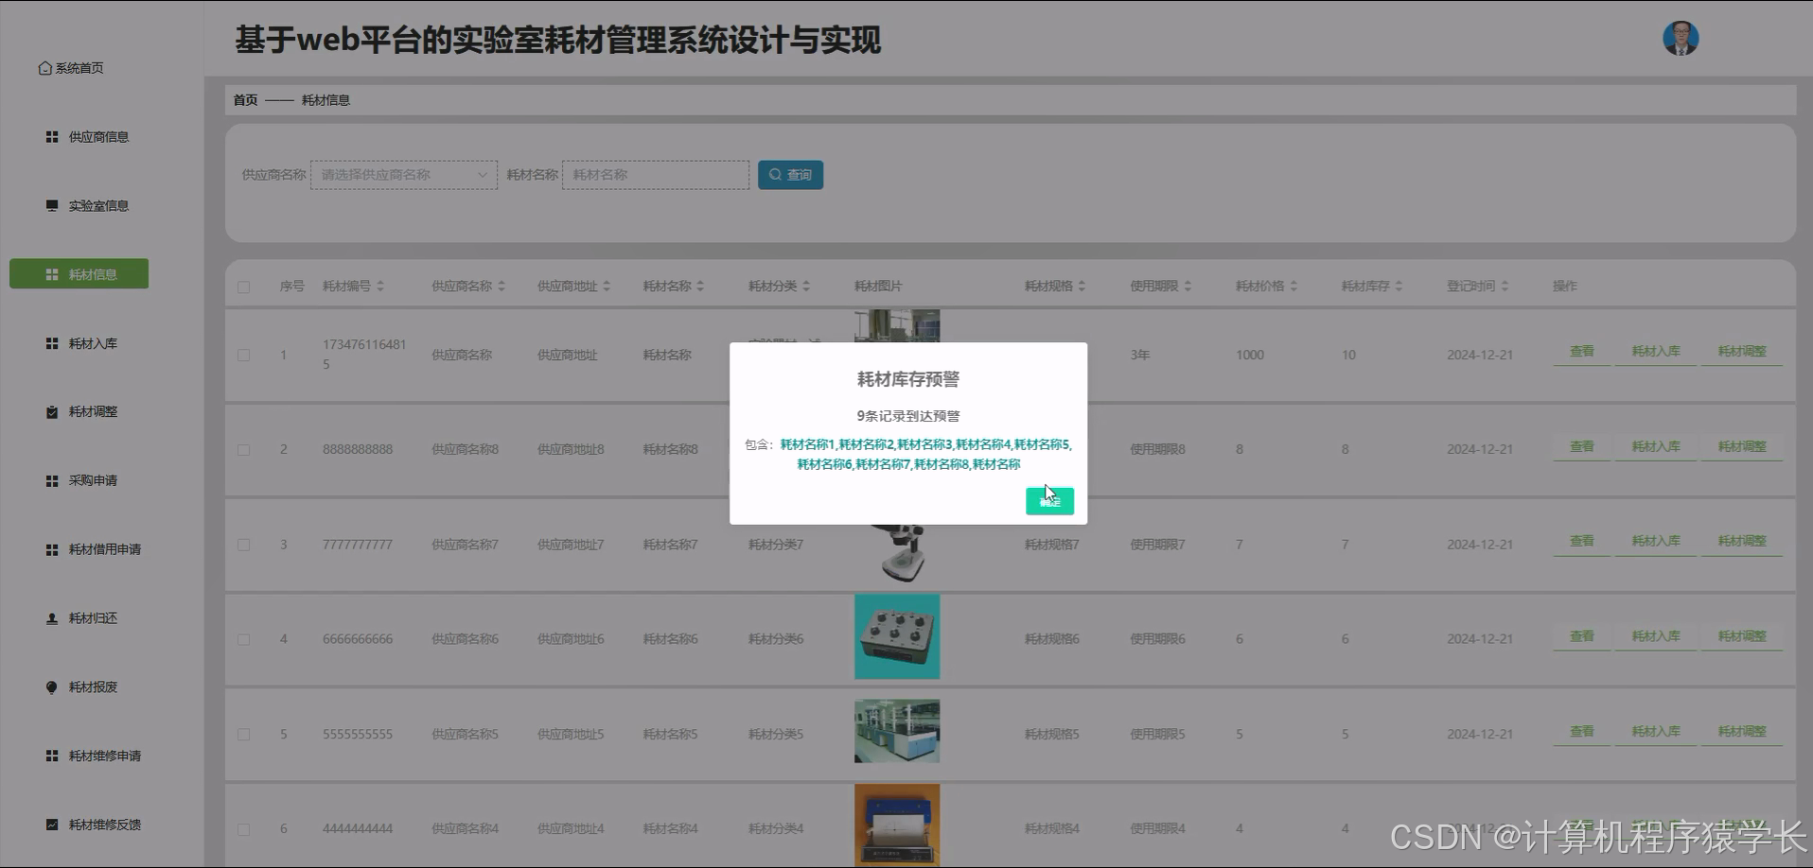This screenshot has width=1813, height=868.
Task: Select the 耗材归还 person icon
Action: (52, 617)
